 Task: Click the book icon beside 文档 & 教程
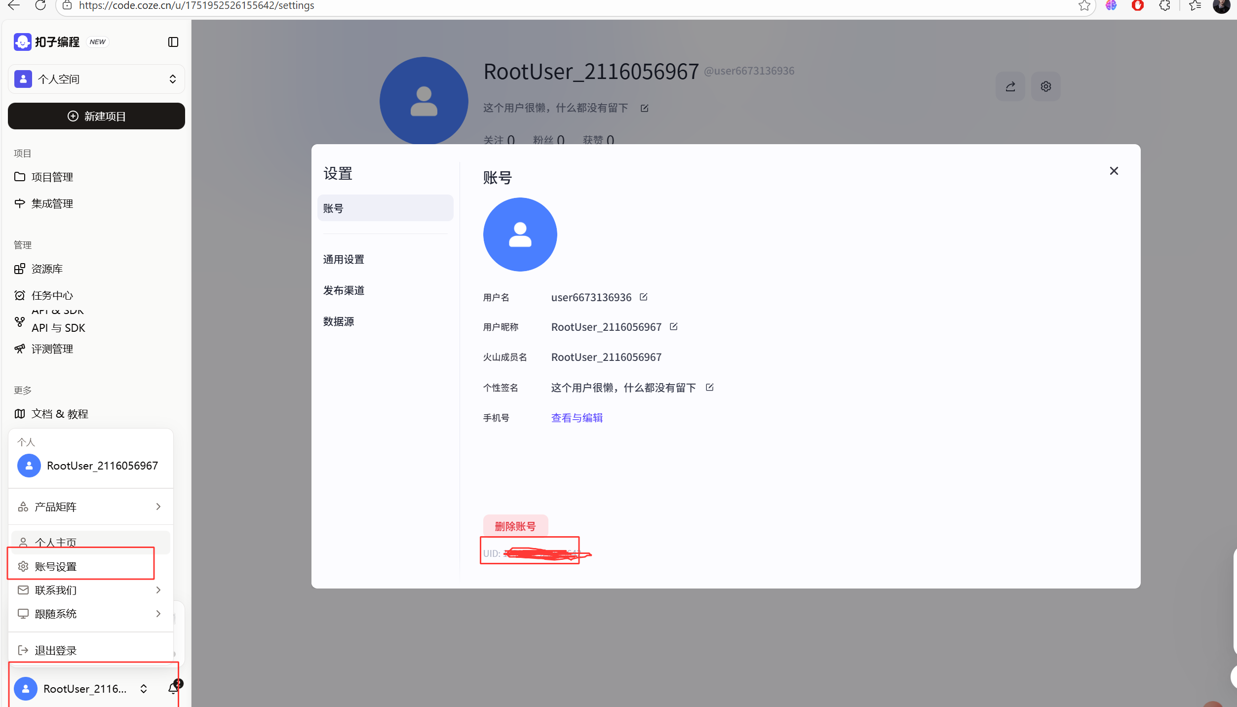coord(20,414)
